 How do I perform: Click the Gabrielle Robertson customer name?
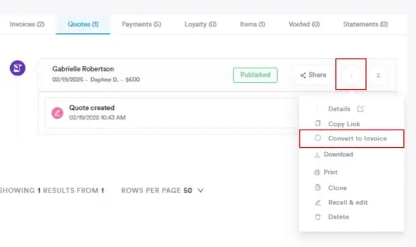pos(83,69)
